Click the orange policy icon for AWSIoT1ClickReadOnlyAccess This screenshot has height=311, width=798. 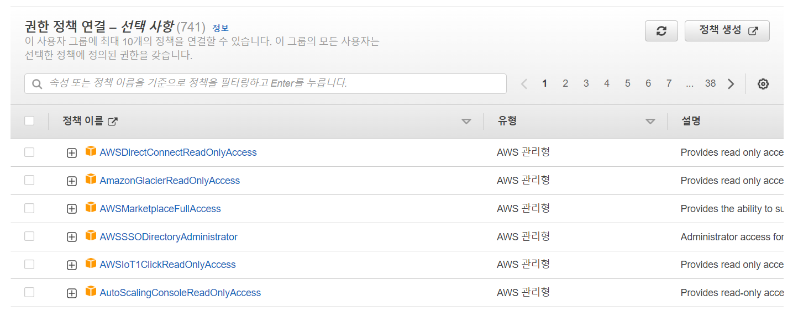tap(91, 263)
